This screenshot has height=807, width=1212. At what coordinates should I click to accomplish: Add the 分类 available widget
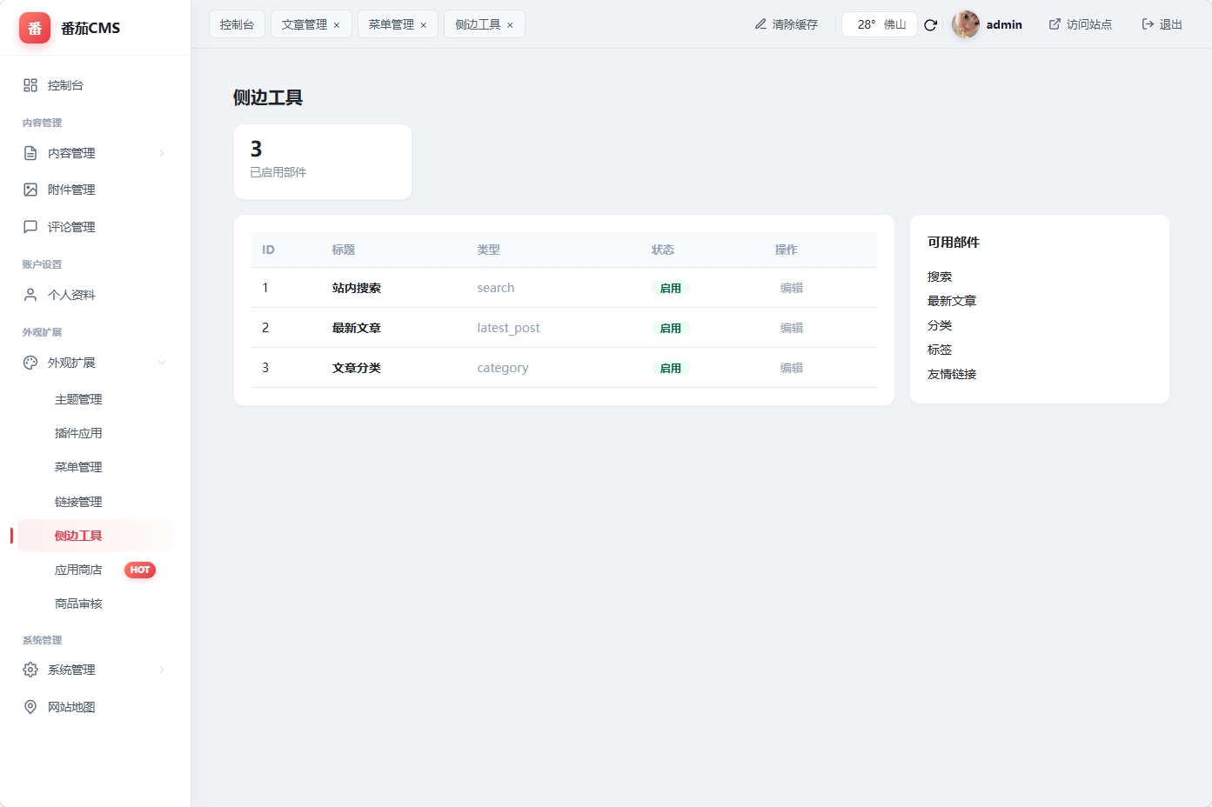[940, 325]
